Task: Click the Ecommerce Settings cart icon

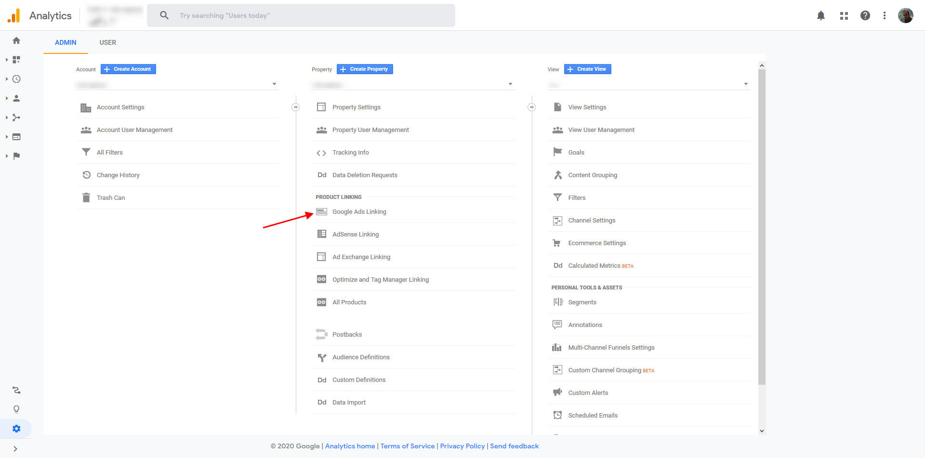Action: (557, 243)
